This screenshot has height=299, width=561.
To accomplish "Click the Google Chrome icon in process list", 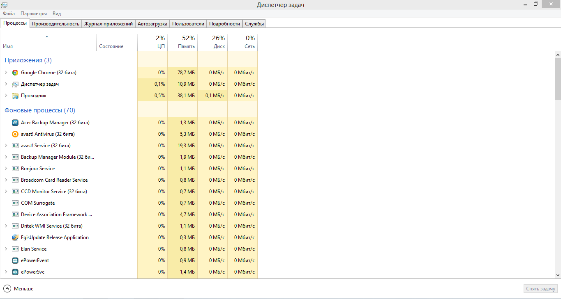I will (x=15, y=73).
